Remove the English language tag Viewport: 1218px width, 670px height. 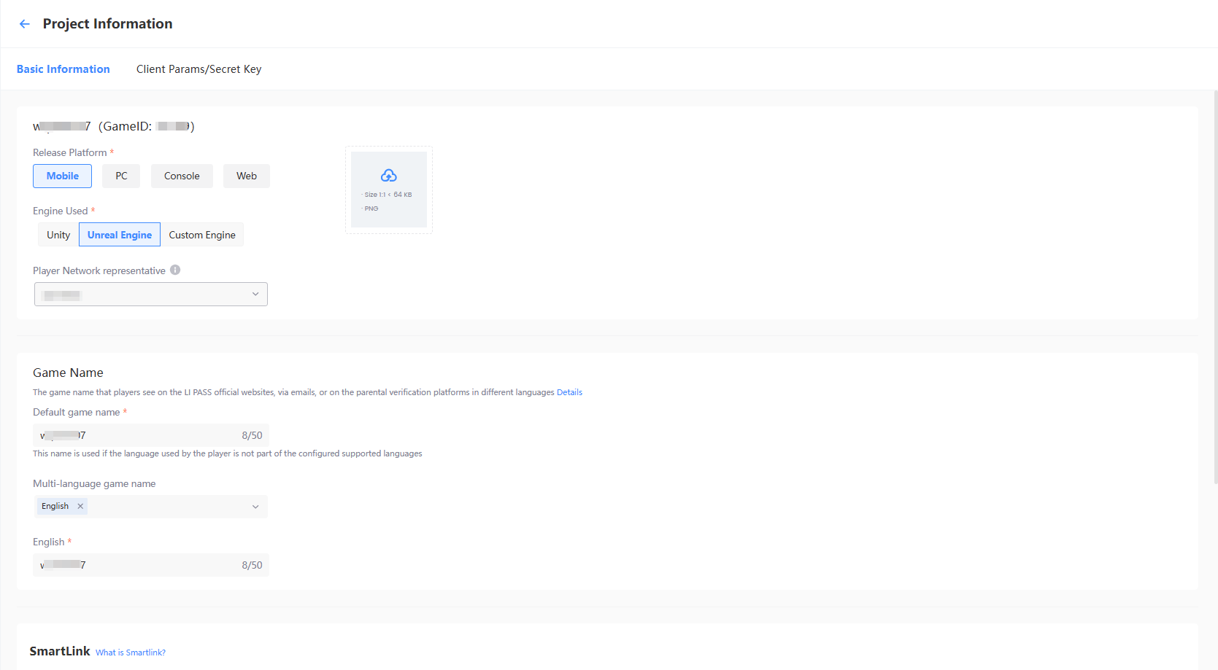coord(80,506)
